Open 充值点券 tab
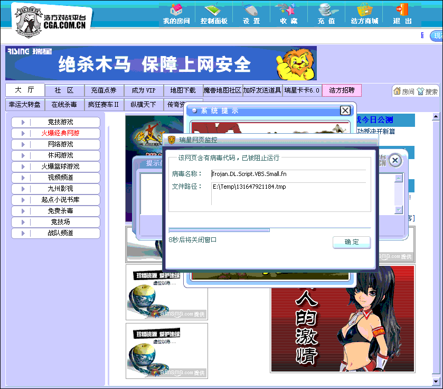This screenshot has height=389, width=443. point(104,90)
